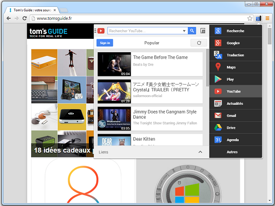This screenshot has width=275, height=206.
Task: Open The Game Before The Game video
Action: 160,57
